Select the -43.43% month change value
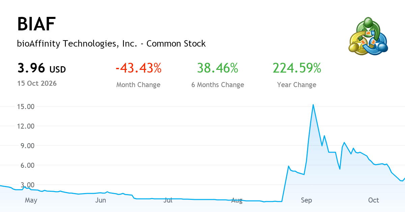The image size is (405, 212). click(138, 68)
